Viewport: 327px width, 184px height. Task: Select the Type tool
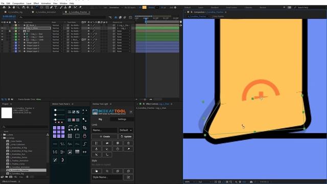[x=56, y=7]
